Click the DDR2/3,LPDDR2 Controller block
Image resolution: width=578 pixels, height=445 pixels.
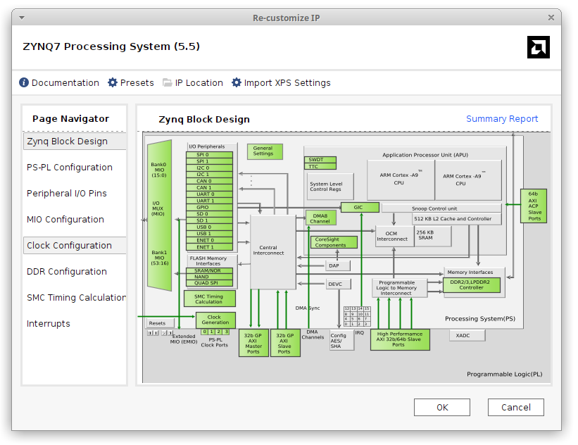(x=472, y=285)
